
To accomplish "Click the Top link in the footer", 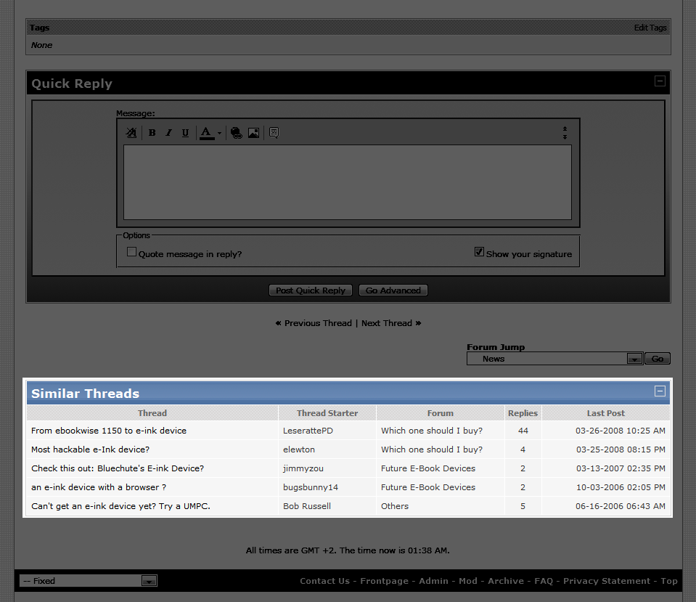I will pyautogui.click(x=669, y=581).
